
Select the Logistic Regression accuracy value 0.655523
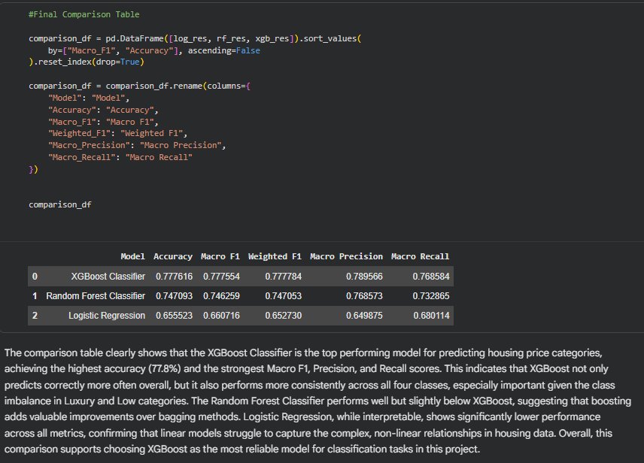click(172, 315)
